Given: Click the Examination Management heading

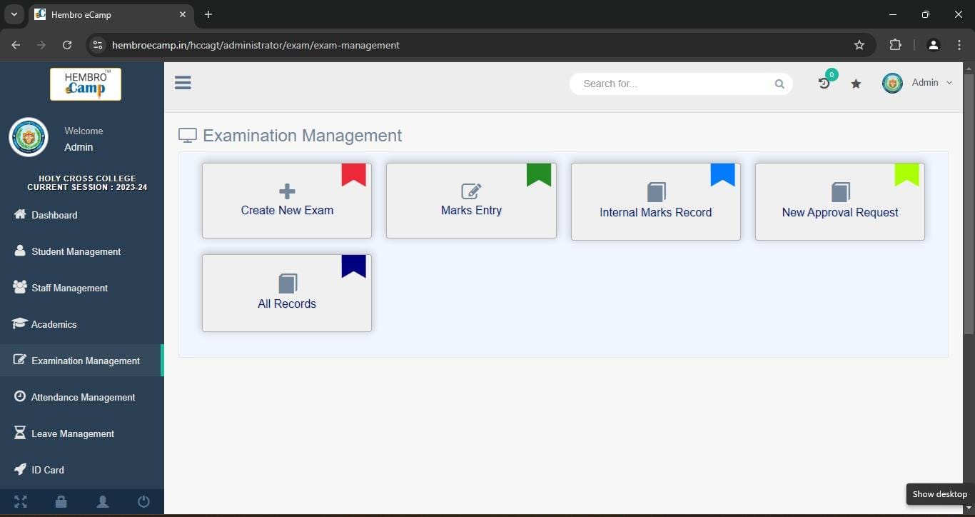Looking at the screenshot, I should coord(302,136).
